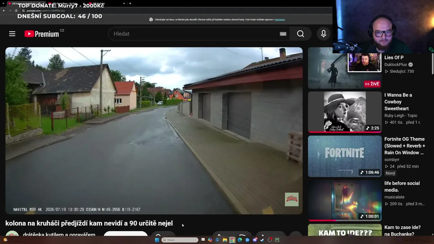This screenshot has height=244, width=434.
Task: Click the Windows taskbar search box
Action: 180,240
